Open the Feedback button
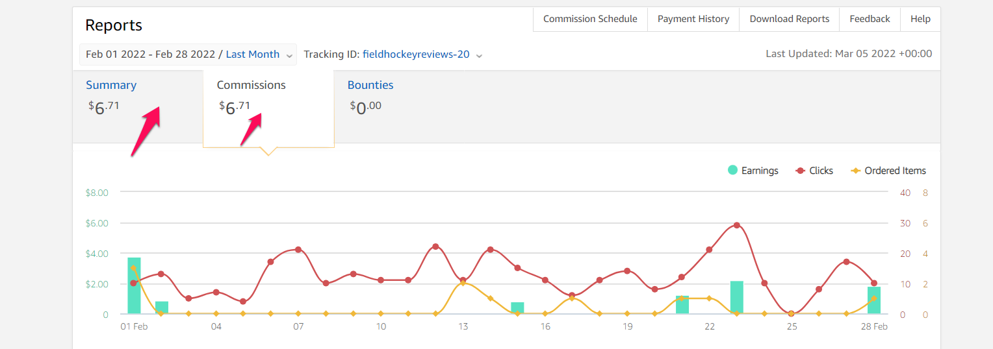 coord(870,19)
